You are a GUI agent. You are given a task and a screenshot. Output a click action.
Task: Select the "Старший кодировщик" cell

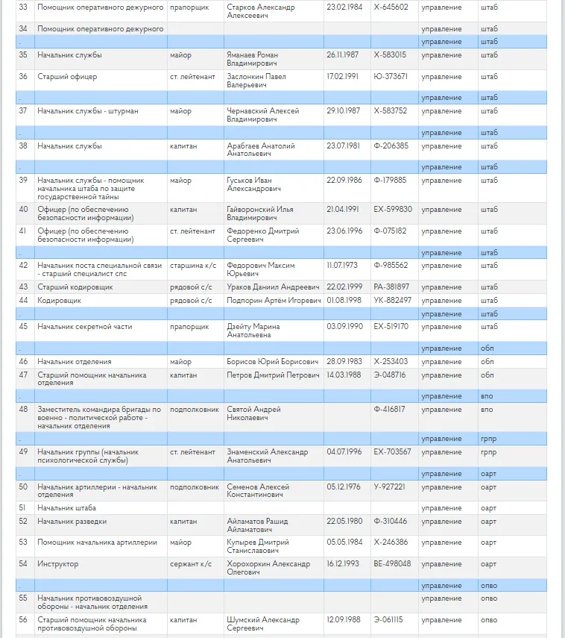pos(75,287)
